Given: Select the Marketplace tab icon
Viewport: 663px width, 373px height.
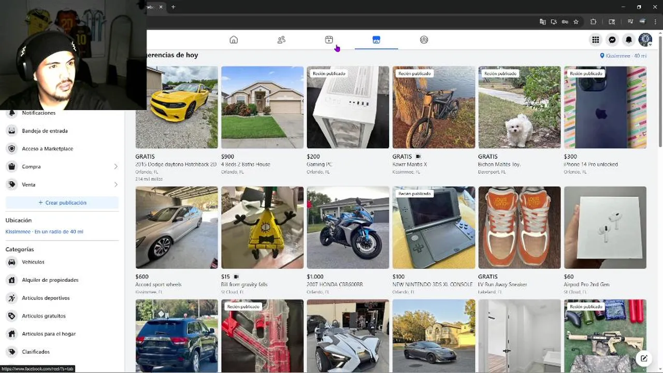Looking at the screenshot, I should (x=377, y=40).
